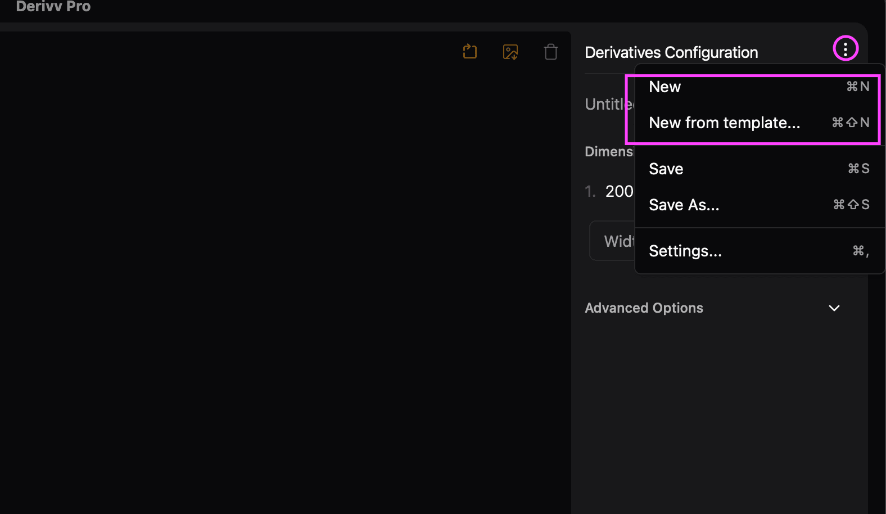886x514 pixels.
Task: Focus the Width input box
Action: [x=612, y=241]
